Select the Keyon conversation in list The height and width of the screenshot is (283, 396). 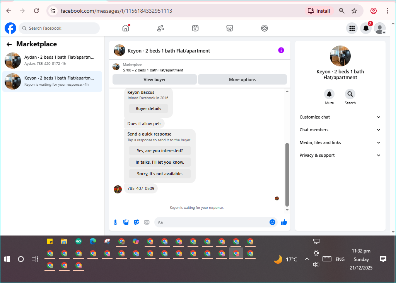click(52, 81)
